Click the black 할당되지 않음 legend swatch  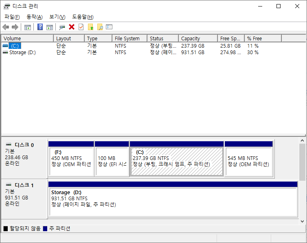[6, 228]
